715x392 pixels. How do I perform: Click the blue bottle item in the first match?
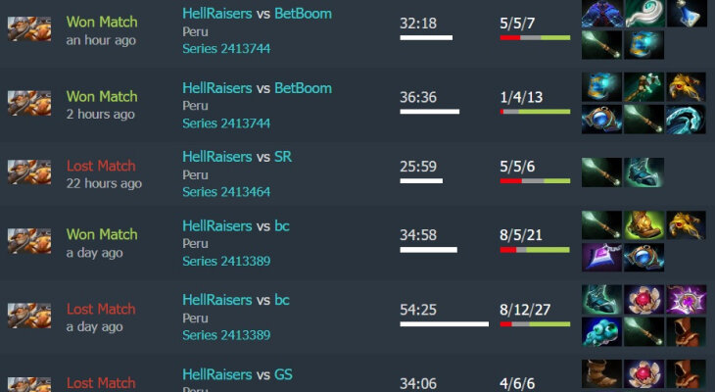coord(687,14)
